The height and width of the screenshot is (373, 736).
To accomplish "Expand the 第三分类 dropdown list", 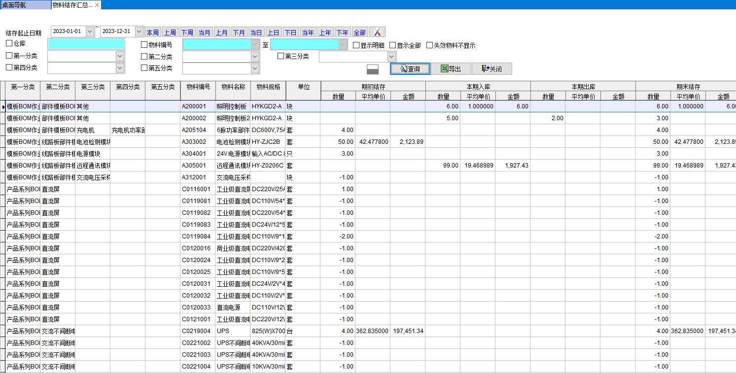I will point(391,56).
